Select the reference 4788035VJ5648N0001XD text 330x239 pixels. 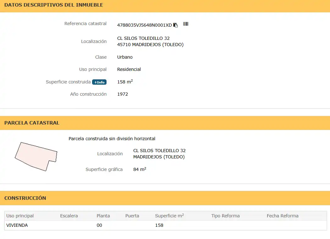(x=144, y=25)
